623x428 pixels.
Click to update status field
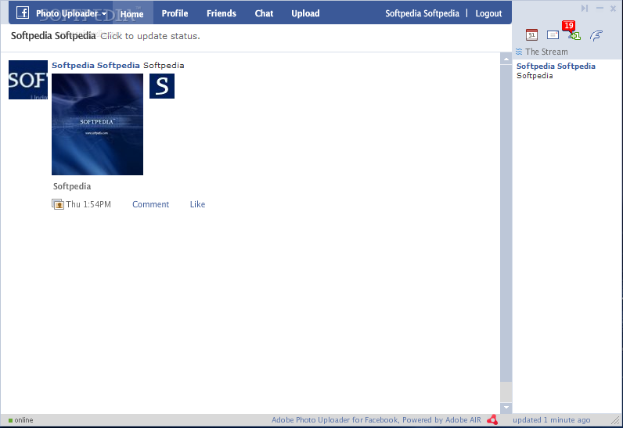[150, 36]
